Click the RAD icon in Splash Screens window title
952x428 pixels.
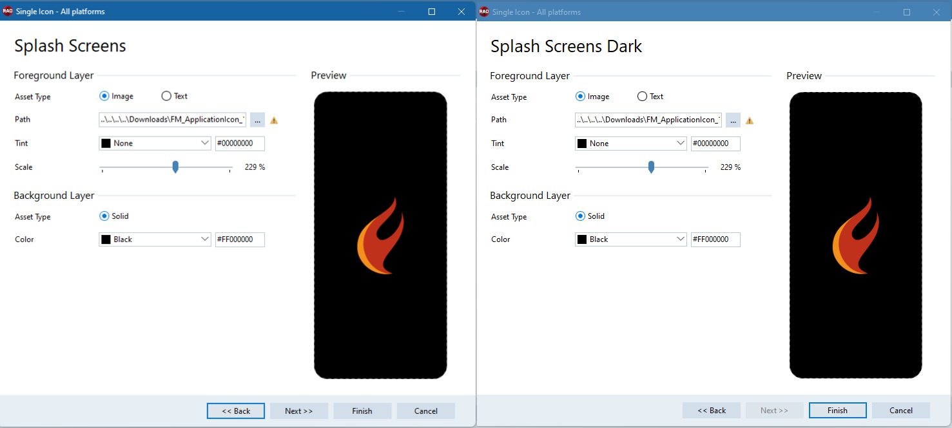pyautogui.click(x=8, y=11)
